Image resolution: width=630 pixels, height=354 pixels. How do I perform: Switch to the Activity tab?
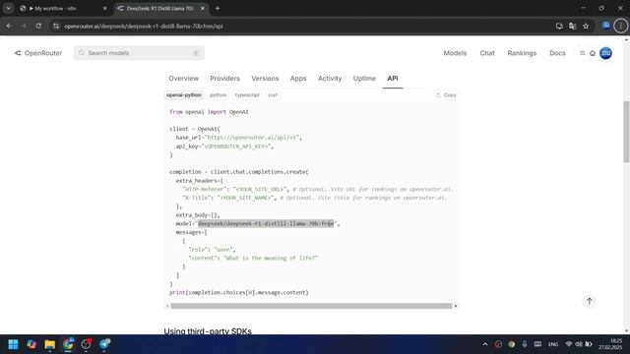(330, 79)
